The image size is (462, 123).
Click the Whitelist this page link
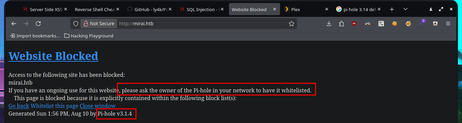[54, 106]
